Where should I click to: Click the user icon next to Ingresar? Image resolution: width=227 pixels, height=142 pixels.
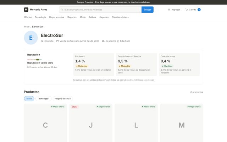pos(169,10)
